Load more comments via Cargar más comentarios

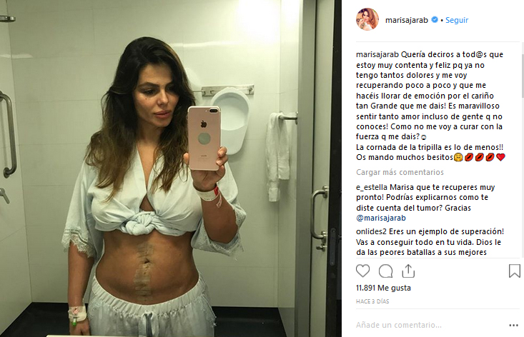click(x=400, y=172)
